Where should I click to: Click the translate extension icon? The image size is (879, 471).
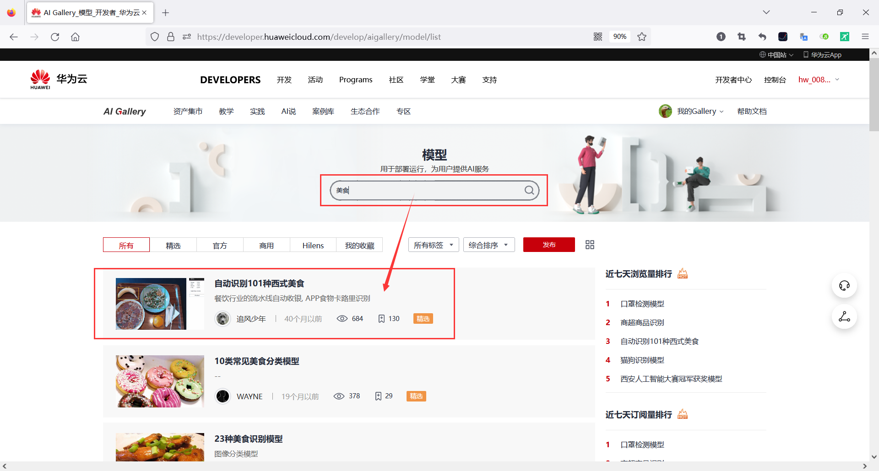coord(804,37)
